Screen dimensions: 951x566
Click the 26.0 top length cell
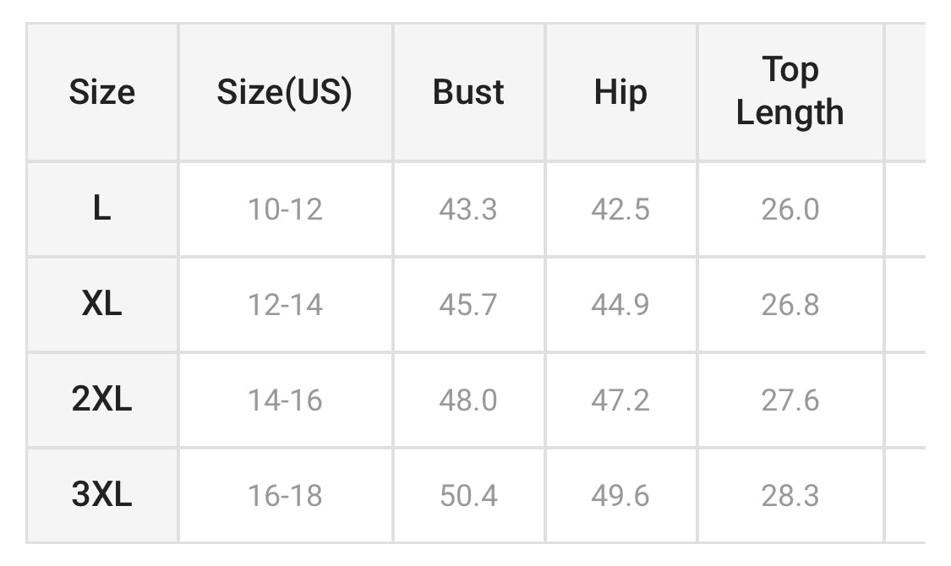(x=790, y=209)
